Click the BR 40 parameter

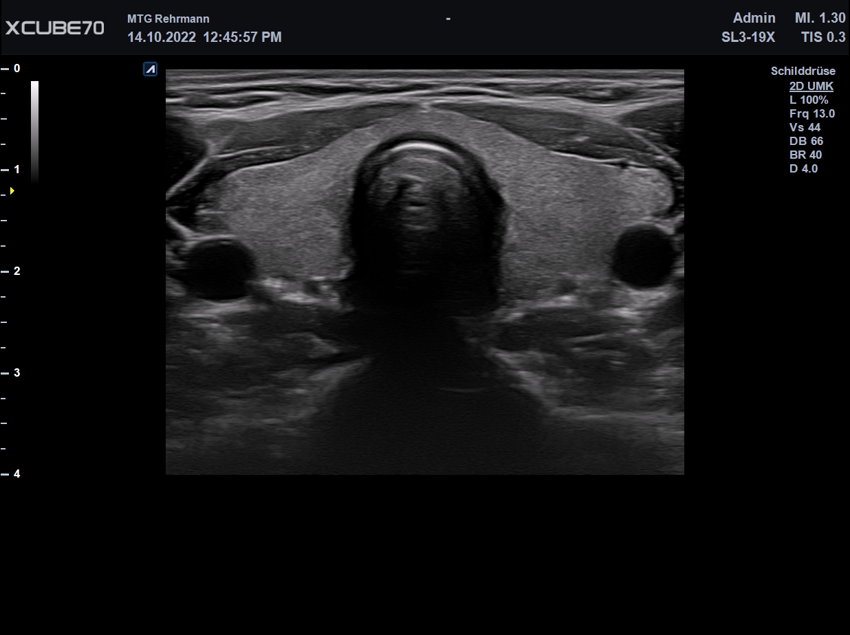point(805,155)
